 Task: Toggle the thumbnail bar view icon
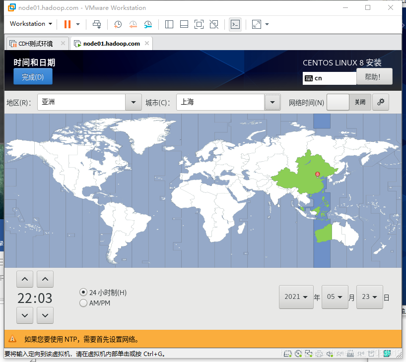click(x=184, y=24)
